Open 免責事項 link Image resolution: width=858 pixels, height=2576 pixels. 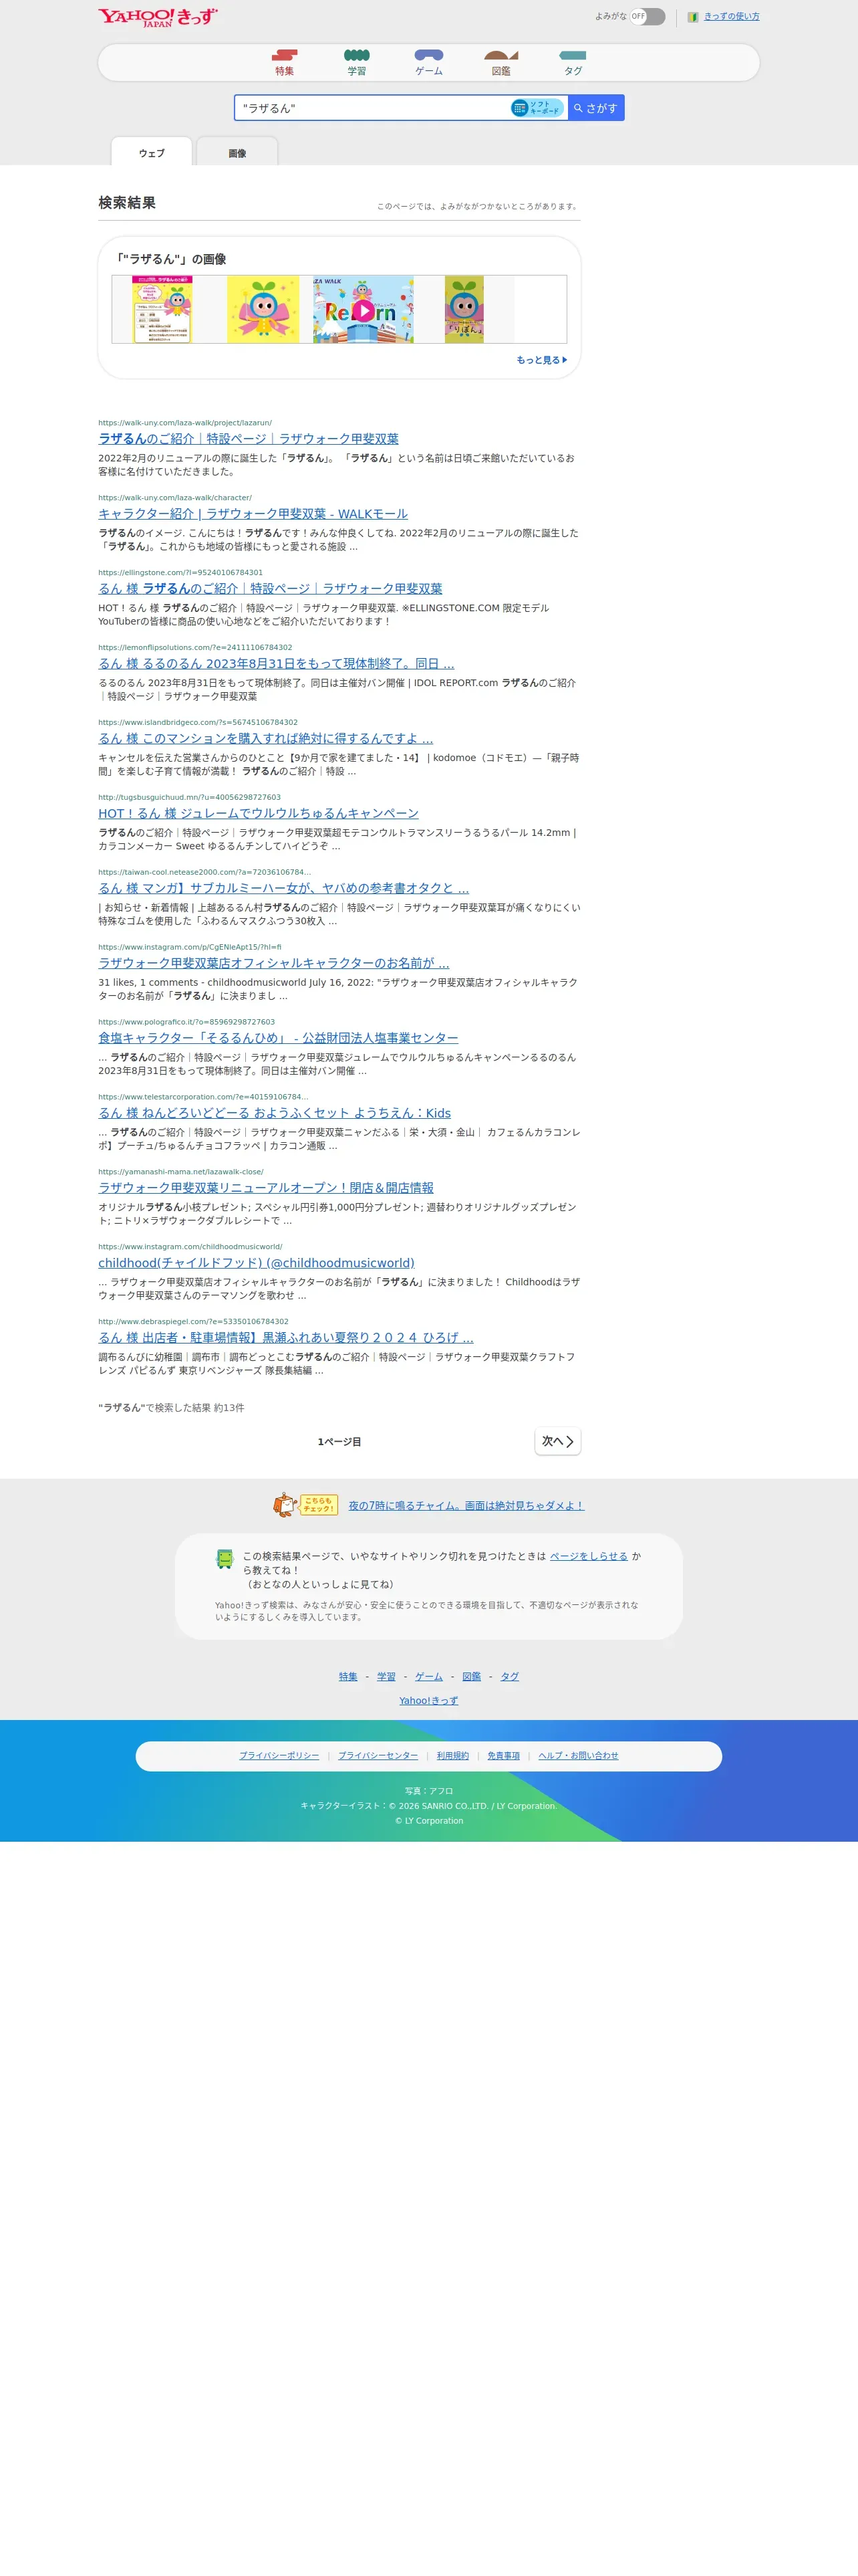click(x=503, y=1756)
